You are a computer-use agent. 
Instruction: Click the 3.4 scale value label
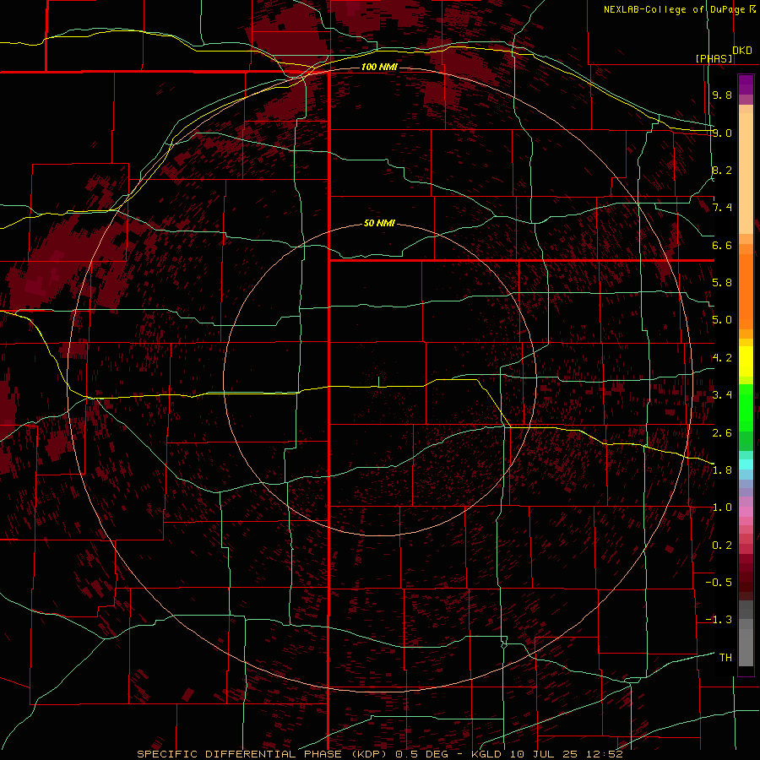tap(722, 395)
